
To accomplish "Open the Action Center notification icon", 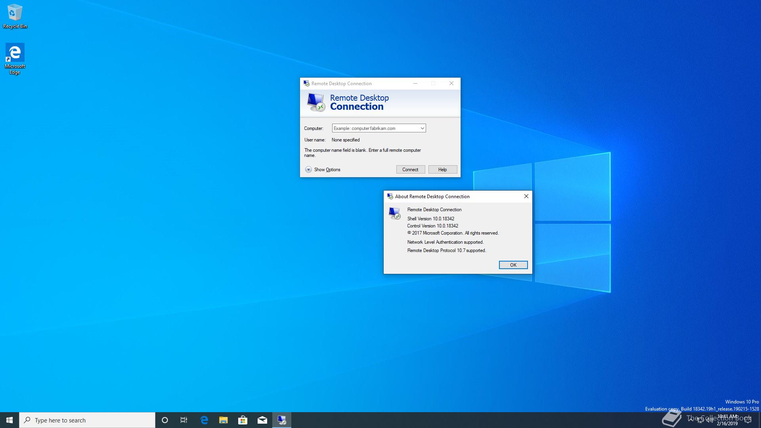I will 748,420.
